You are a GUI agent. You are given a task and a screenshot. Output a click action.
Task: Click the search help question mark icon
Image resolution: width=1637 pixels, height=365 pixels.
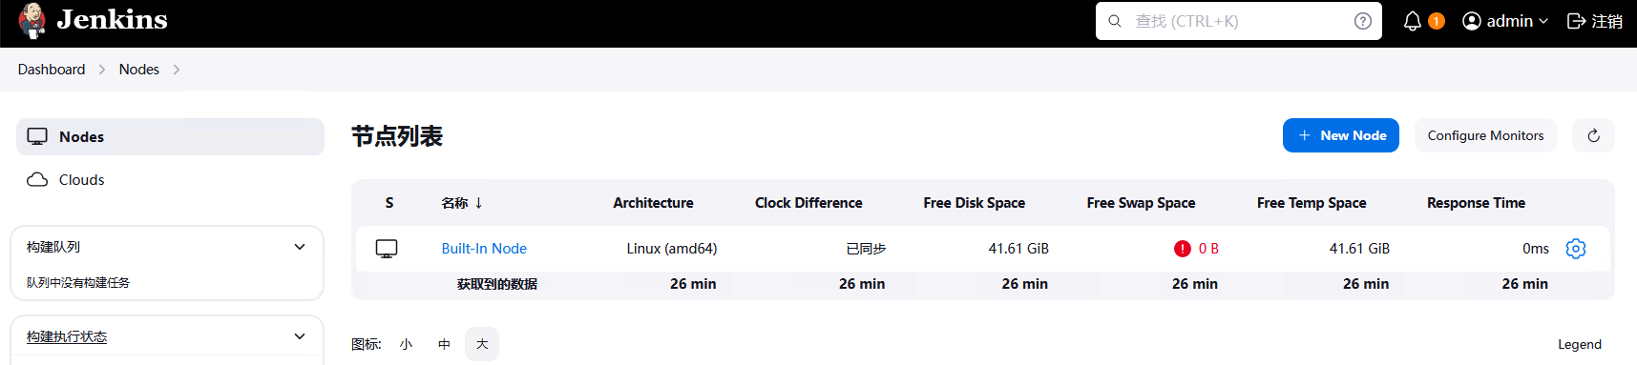1363,21
